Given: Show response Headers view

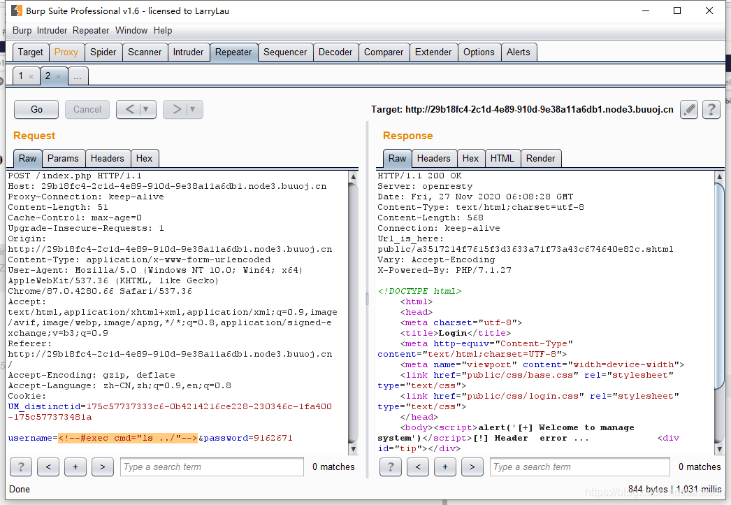Looking at the screenshot, I should [433, 159].
